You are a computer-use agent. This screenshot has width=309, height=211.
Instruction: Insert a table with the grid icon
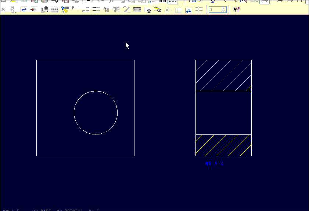(178, 10)
